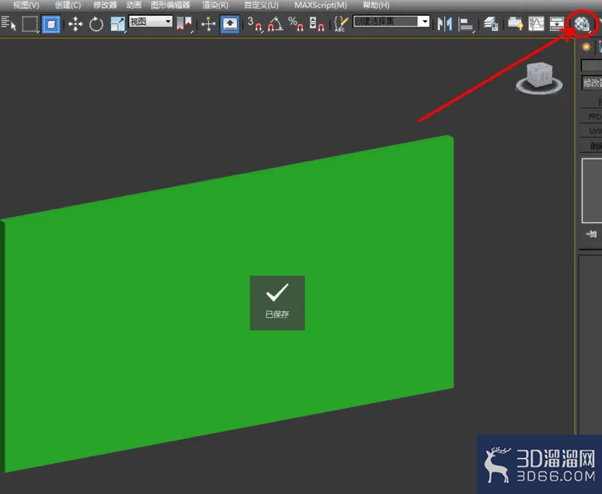Toggle the Angle Snap button
This screenshot has width=602, height=494.
(276, 24)
